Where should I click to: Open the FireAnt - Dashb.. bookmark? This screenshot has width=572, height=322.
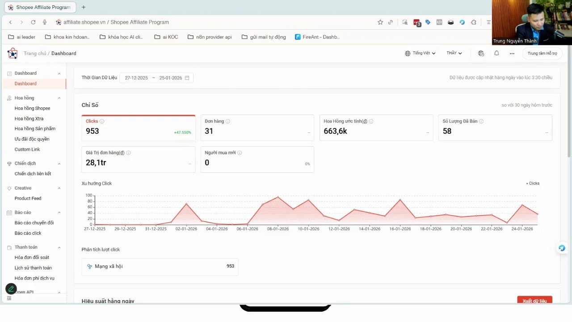317,37
